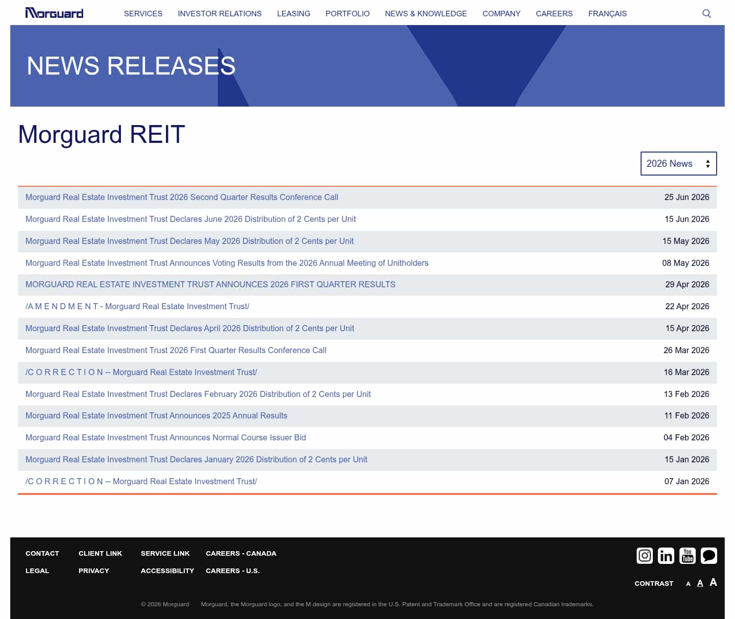Open the SERVICES menu
The height and width of the screenshot is (619, 735).
tap(143, 13)
